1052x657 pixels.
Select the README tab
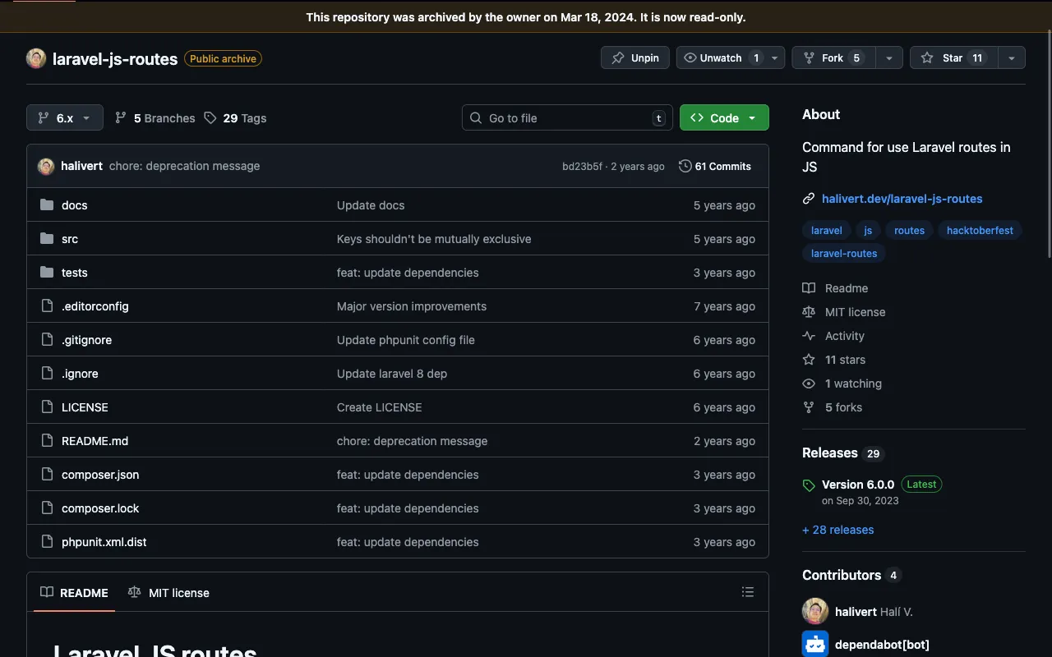pos(73,592)
